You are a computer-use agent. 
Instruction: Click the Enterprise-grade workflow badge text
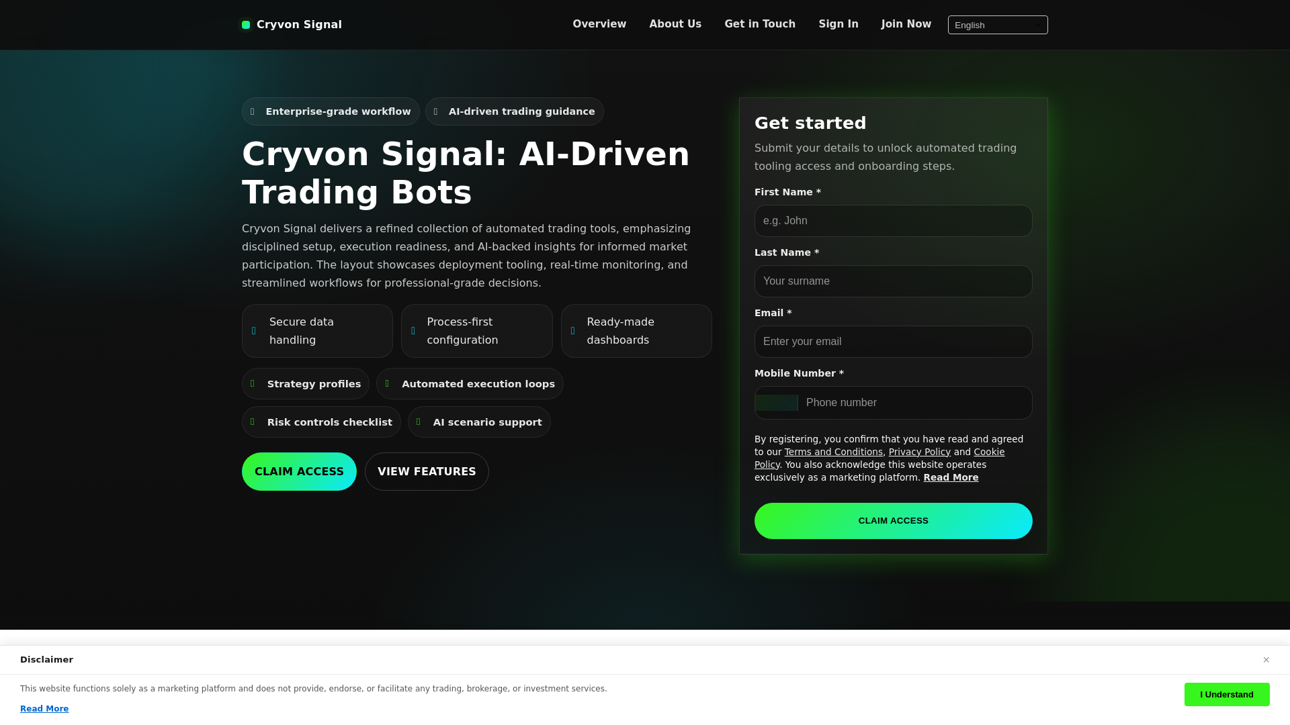[338, 111]
